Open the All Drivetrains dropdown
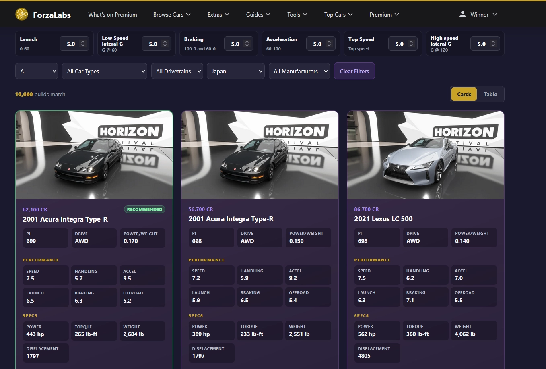Screen dimensions: 546x369 177,71
